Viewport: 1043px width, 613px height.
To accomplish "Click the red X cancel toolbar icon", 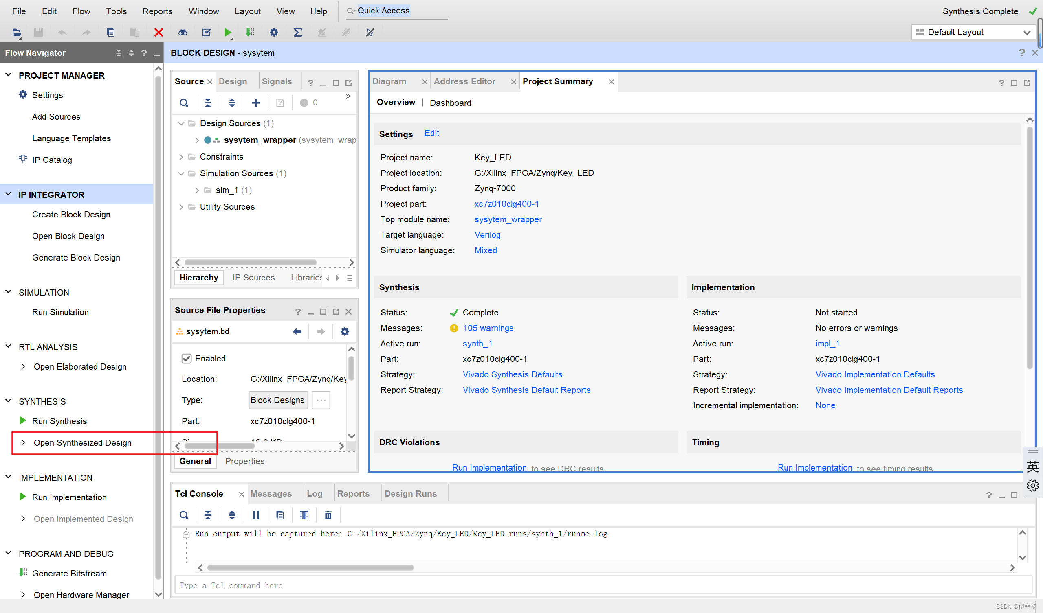I will [158, 32].
